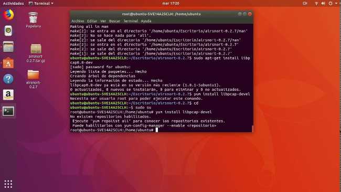Image resolution: width=341 pixels, height=192 pixels.
Task: Click the '0 actualizados, 0 nuevos' line
Action: tap(155, 90)
